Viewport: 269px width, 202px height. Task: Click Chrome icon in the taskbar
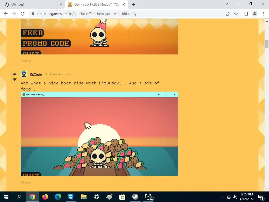32,197
